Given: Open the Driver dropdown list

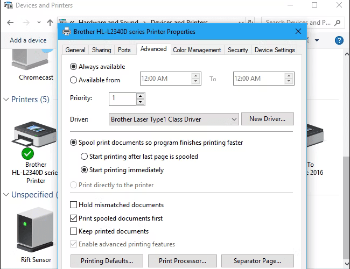Looking at the screenshot, I should pos(174,119).
